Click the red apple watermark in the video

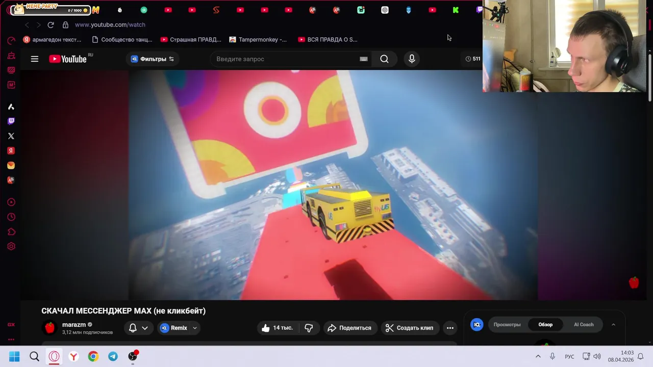point(634,282)
